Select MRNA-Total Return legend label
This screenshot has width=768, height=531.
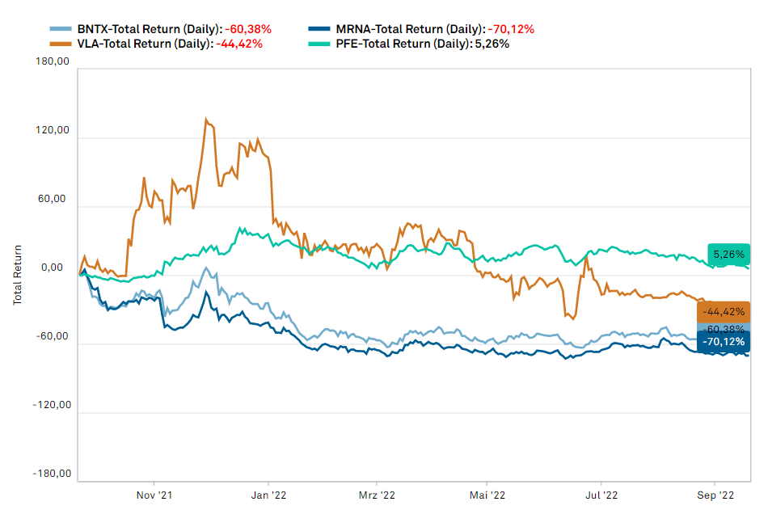pyautogui.click(x=411, y=29)
